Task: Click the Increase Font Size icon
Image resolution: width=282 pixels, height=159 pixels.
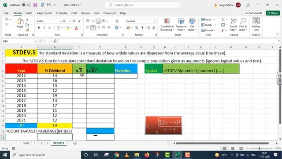Action: coord(74,21)
